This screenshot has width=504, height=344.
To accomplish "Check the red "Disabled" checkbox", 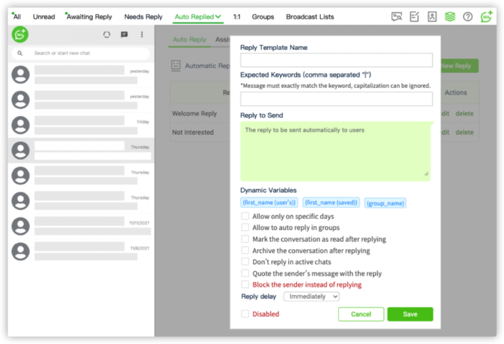I will click(245, 314).
